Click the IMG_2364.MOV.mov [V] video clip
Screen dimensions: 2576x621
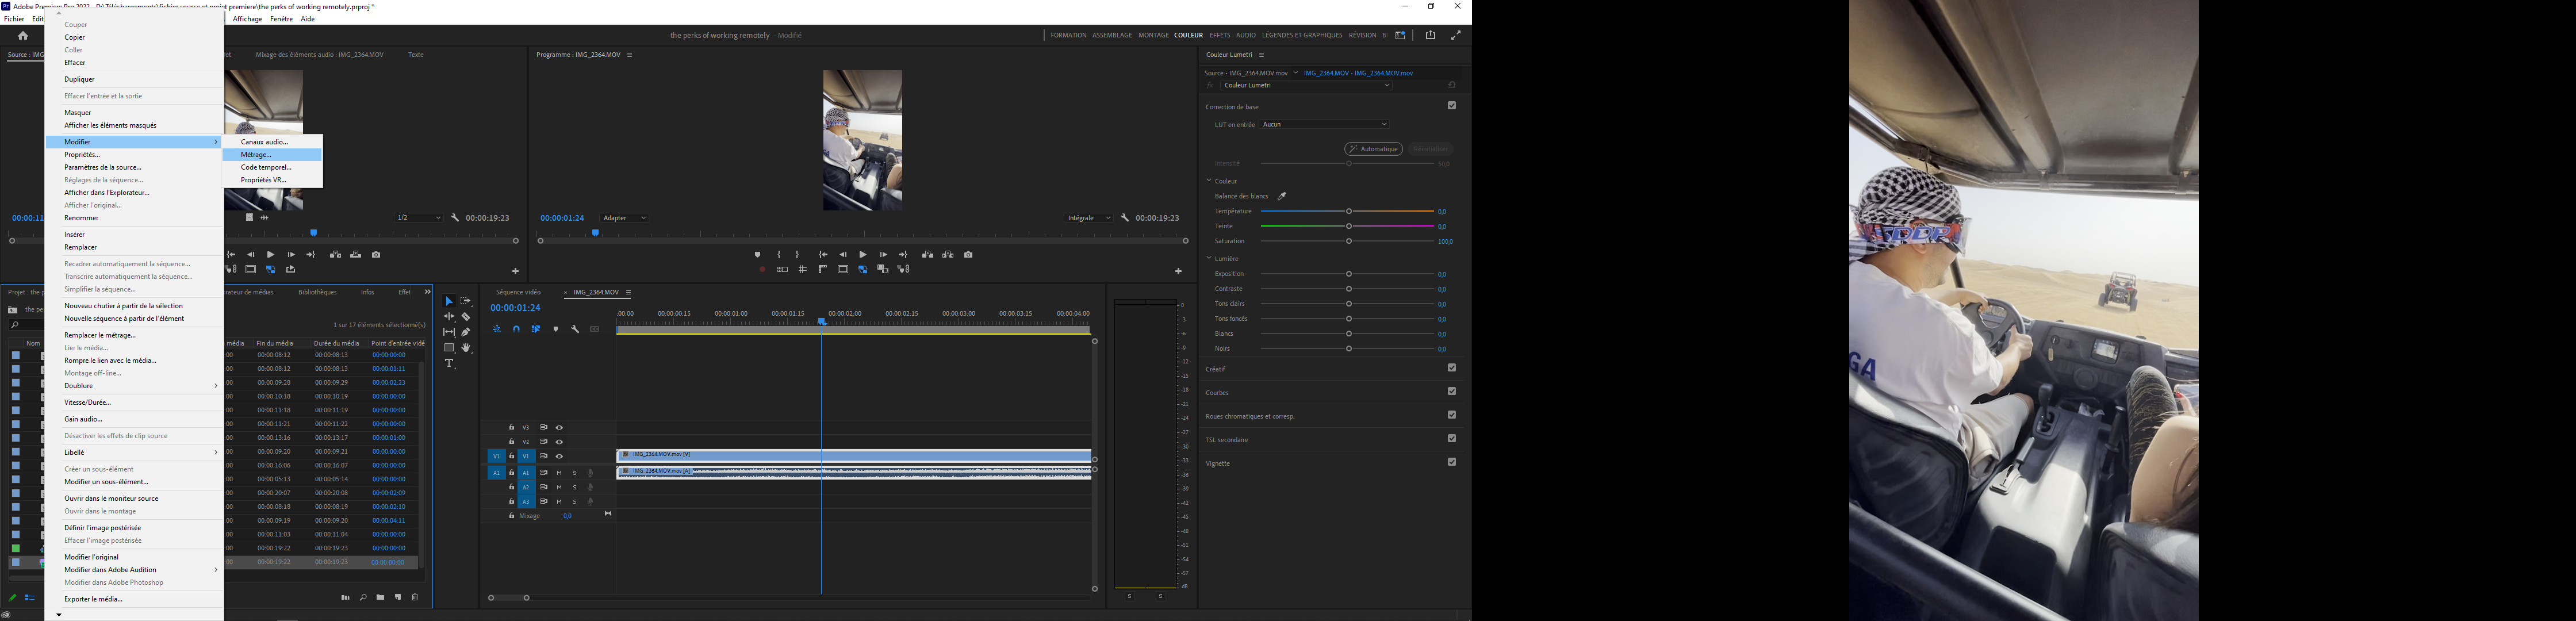coord(854,456)
